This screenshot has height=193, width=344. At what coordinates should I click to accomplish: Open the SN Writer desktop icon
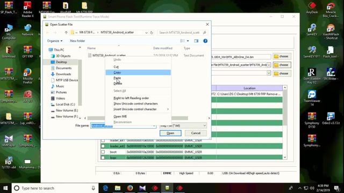[x=331, y=74]
